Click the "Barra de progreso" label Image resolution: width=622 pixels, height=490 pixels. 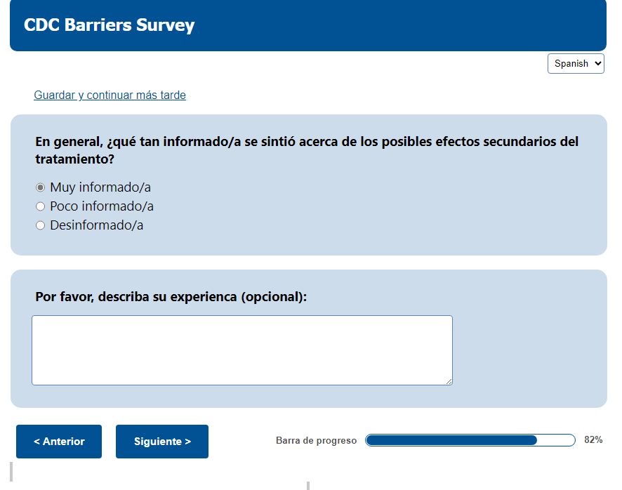(x=316, y=441)
